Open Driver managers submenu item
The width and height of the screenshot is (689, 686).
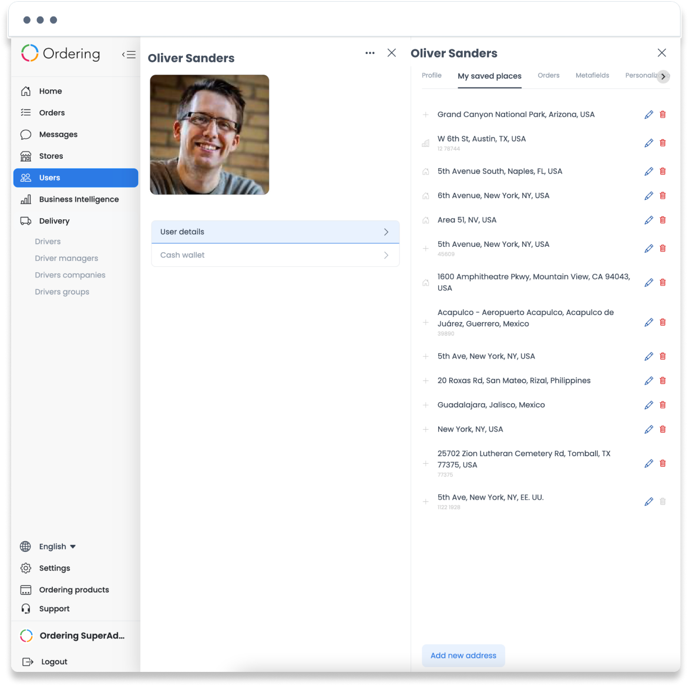[66, 258]
